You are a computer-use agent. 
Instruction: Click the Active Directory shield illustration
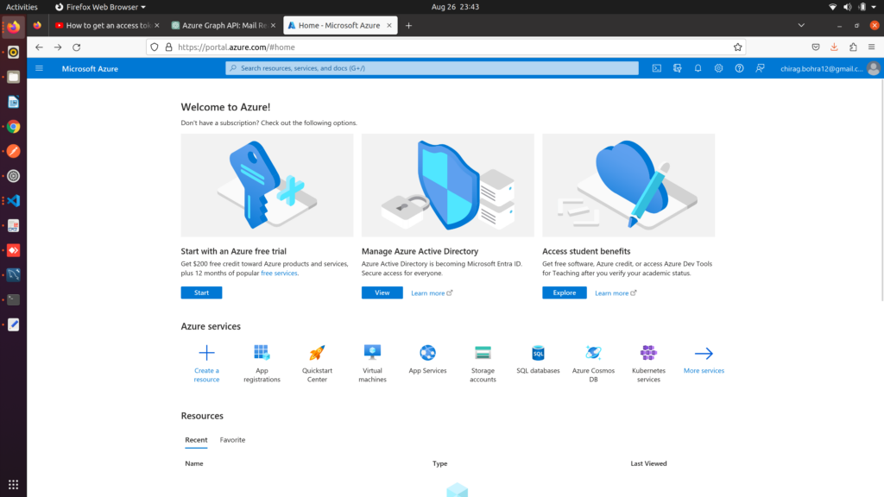448,186
